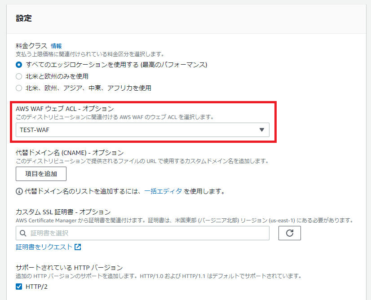
Task: Uncheck the HTTP/2 checkbox
Action: pos(19,287)
